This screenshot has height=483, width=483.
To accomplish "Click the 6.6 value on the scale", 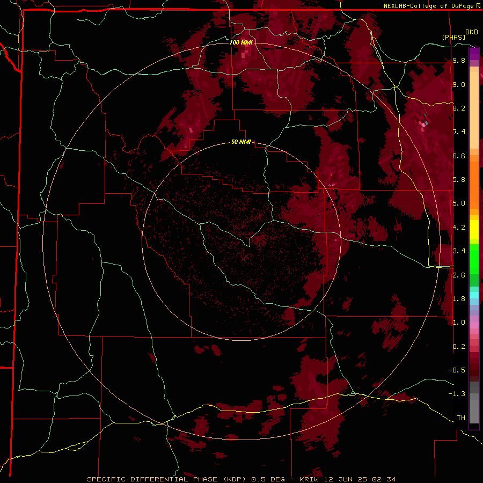I will pyautogui.click(x=459, y=156).
